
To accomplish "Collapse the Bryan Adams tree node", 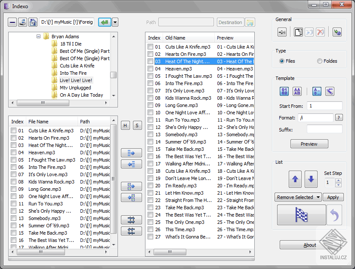I will pyautogui.click(x=38, y=37).
